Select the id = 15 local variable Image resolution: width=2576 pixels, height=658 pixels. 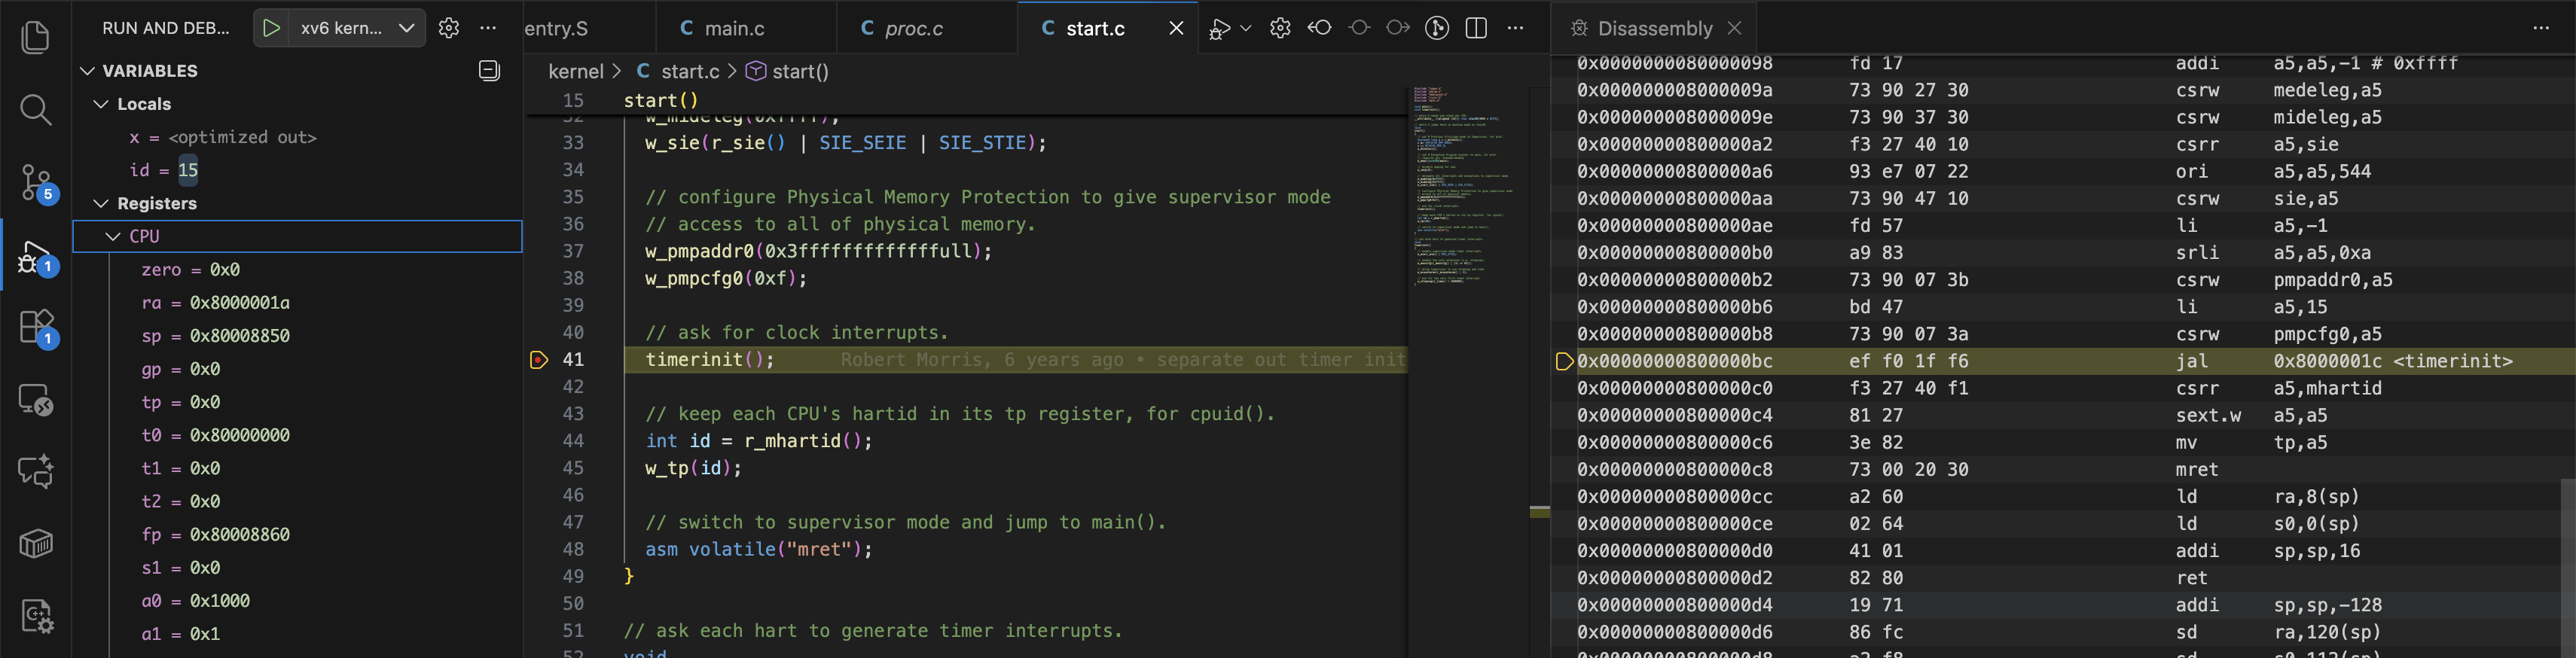coord(297,170)
